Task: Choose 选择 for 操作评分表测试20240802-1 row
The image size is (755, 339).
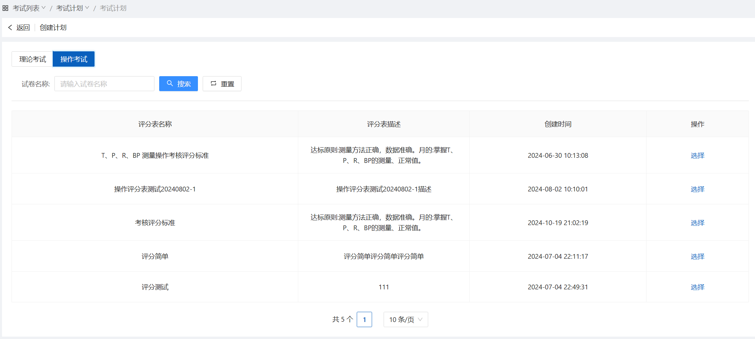Action: point(697,189)
